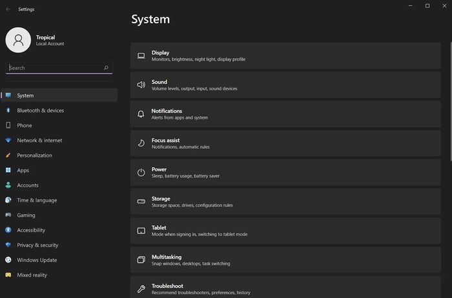Select Network & internet in sidebar
452x298 pixels.
pos(39,141)
